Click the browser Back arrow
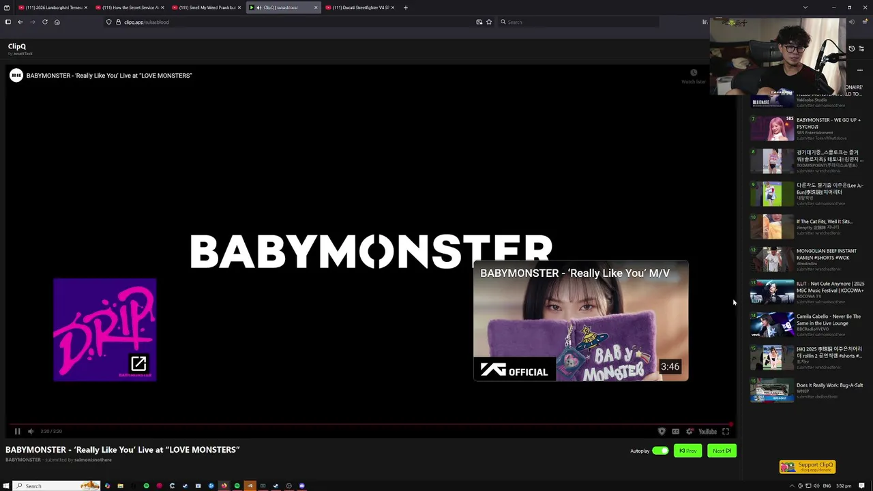The width and height of the screenshot is (873, 491). point(20,22)
